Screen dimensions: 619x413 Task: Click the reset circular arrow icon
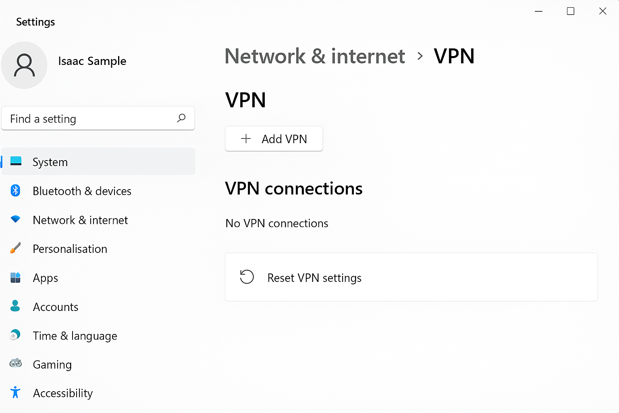click(x=247, y=277)
